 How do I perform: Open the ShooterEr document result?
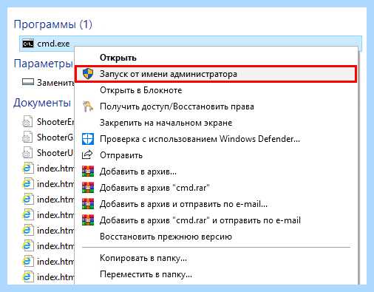48,122
